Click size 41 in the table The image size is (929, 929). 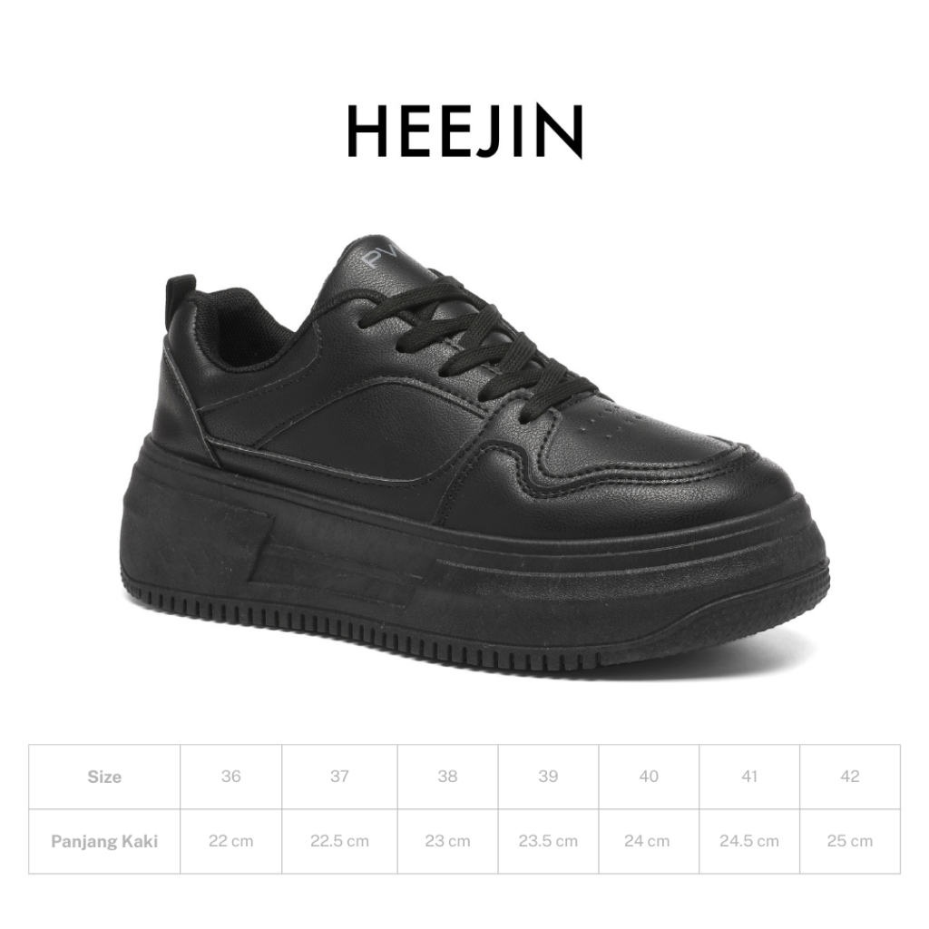pyautogui.click(x=749, y=777)
